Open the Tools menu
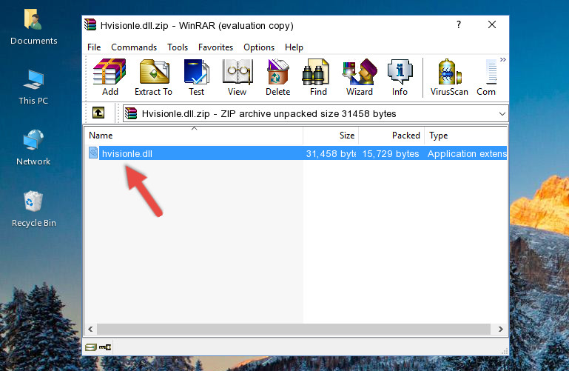This screenshot has height=371, width=569. pyautogui.click(x=178, y=47)
